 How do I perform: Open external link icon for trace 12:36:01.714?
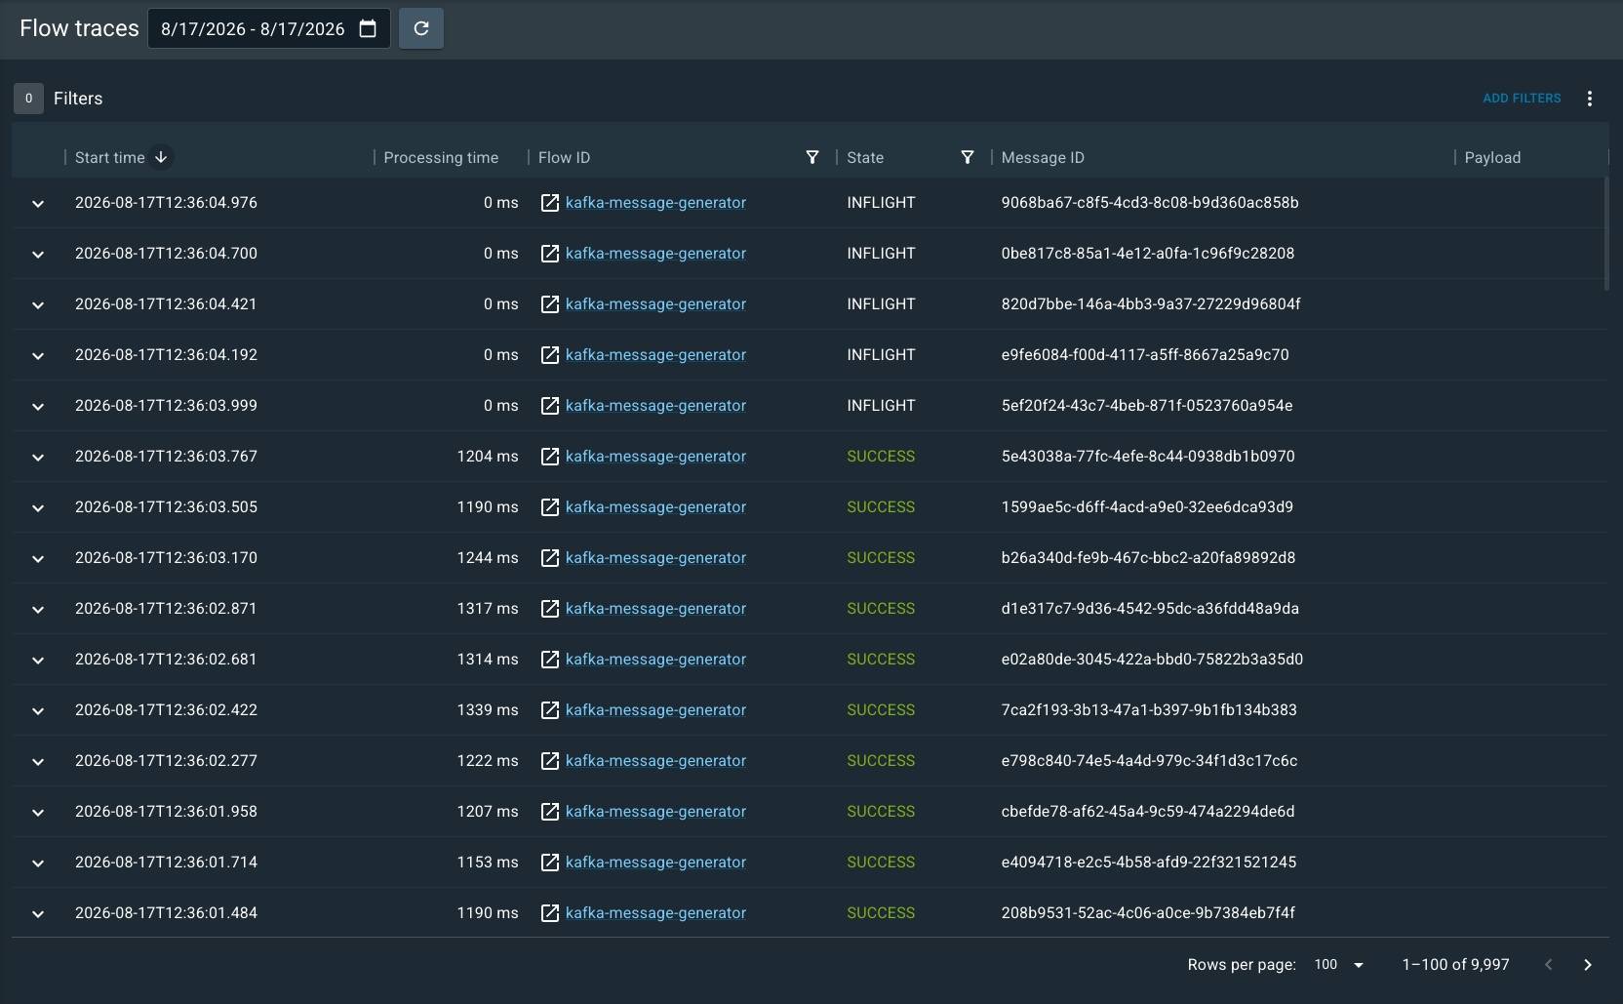(x=550, y=863)
